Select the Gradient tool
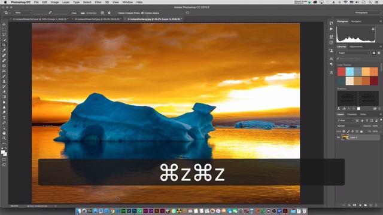 [4, 97]
